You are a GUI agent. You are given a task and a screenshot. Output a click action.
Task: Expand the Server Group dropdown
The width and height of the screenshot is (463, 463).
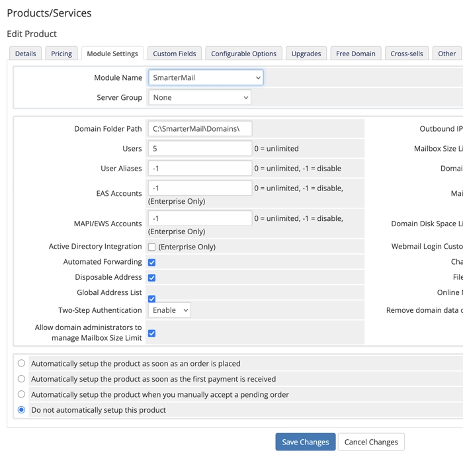click(x=200, y=97)
